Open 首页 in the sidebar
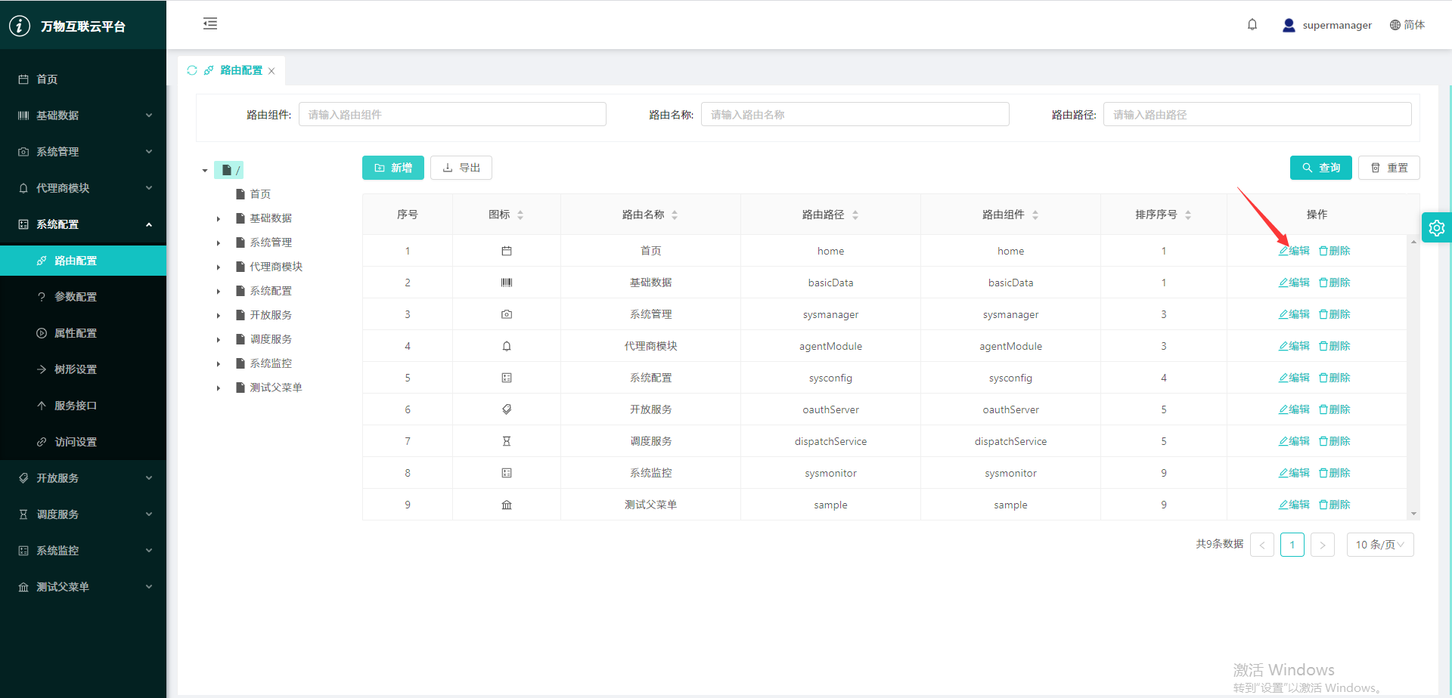This screenshot has width=1452, height=698. point(83,79)
